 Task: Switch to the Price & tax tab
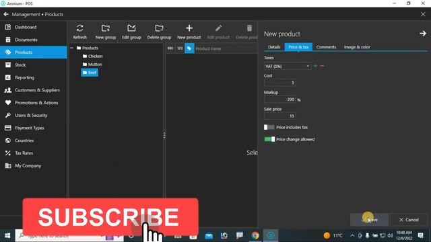point(298,47)
